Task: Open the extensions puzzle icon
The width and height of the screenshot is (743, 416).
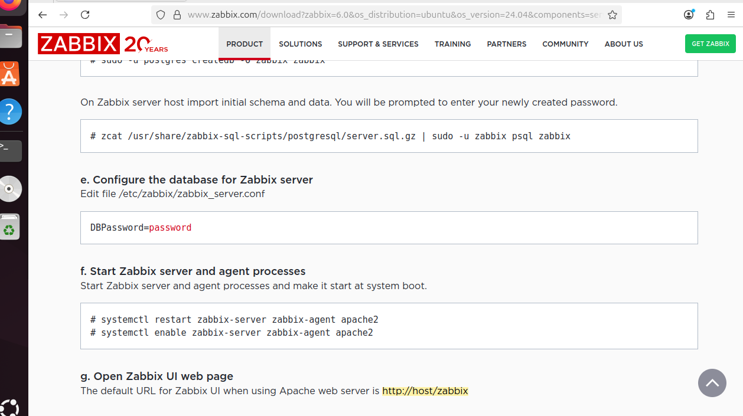Action: pos(710,15)
